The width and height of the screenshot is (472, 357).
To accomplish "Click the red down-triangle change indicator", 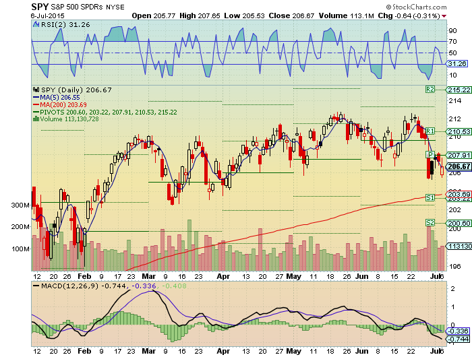I will 444,16.
